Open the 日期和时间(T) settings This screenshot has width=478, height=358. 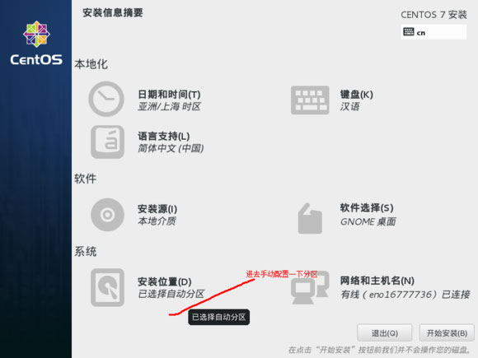[169, 95]
